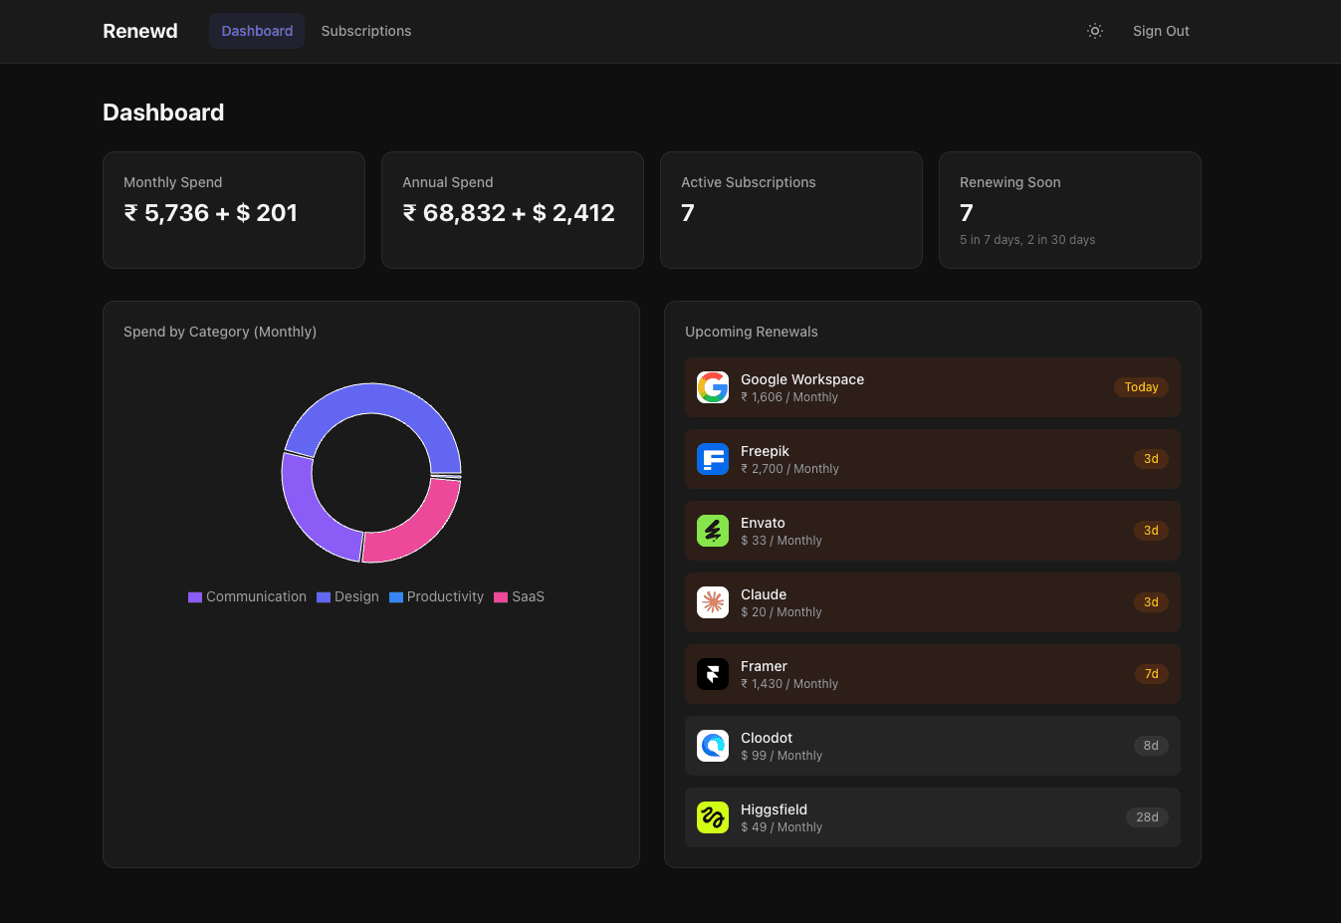
Task: Click the Productivity blue legend swatch
Action: tap(396, 596)
